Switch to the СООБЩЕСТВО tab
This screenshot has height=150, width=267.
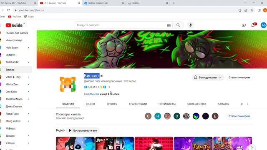tap(196, 104)
